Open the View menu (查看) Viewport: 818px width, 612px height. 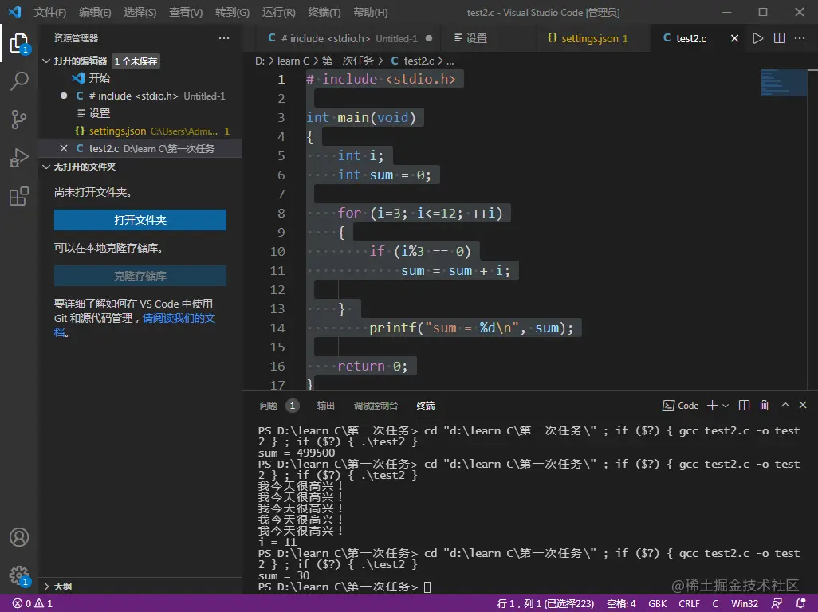[186, 12]
